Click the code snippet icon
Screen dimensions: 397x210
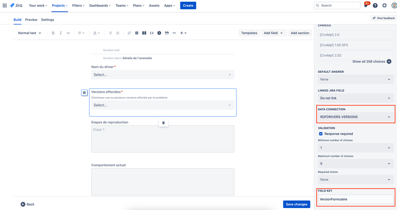pyautogui.click(x=152, y=33)
